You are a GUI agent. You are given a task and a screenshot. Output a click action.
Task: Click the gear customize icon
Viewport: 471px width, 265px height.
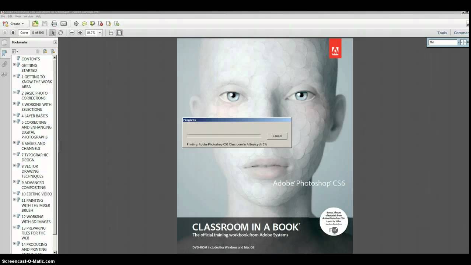pos(76,24)
